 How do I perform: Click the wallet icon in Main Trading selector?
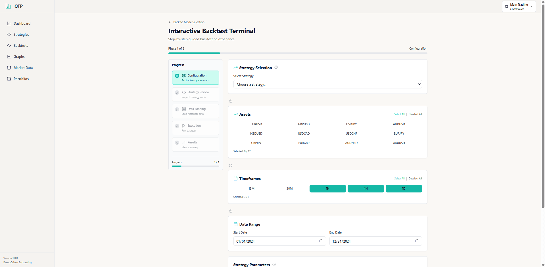click(x=507, y=6)
